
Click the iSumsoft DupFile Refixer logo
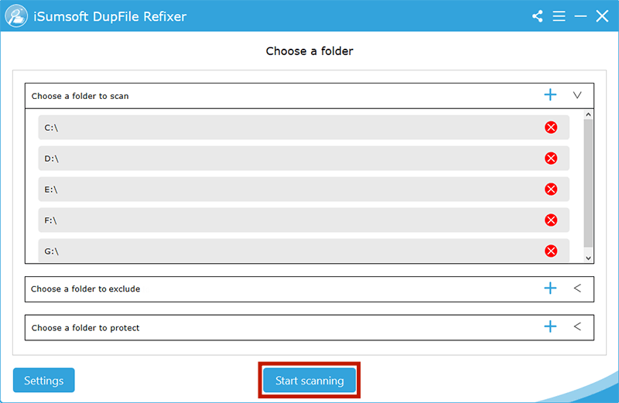pos(16,16)
